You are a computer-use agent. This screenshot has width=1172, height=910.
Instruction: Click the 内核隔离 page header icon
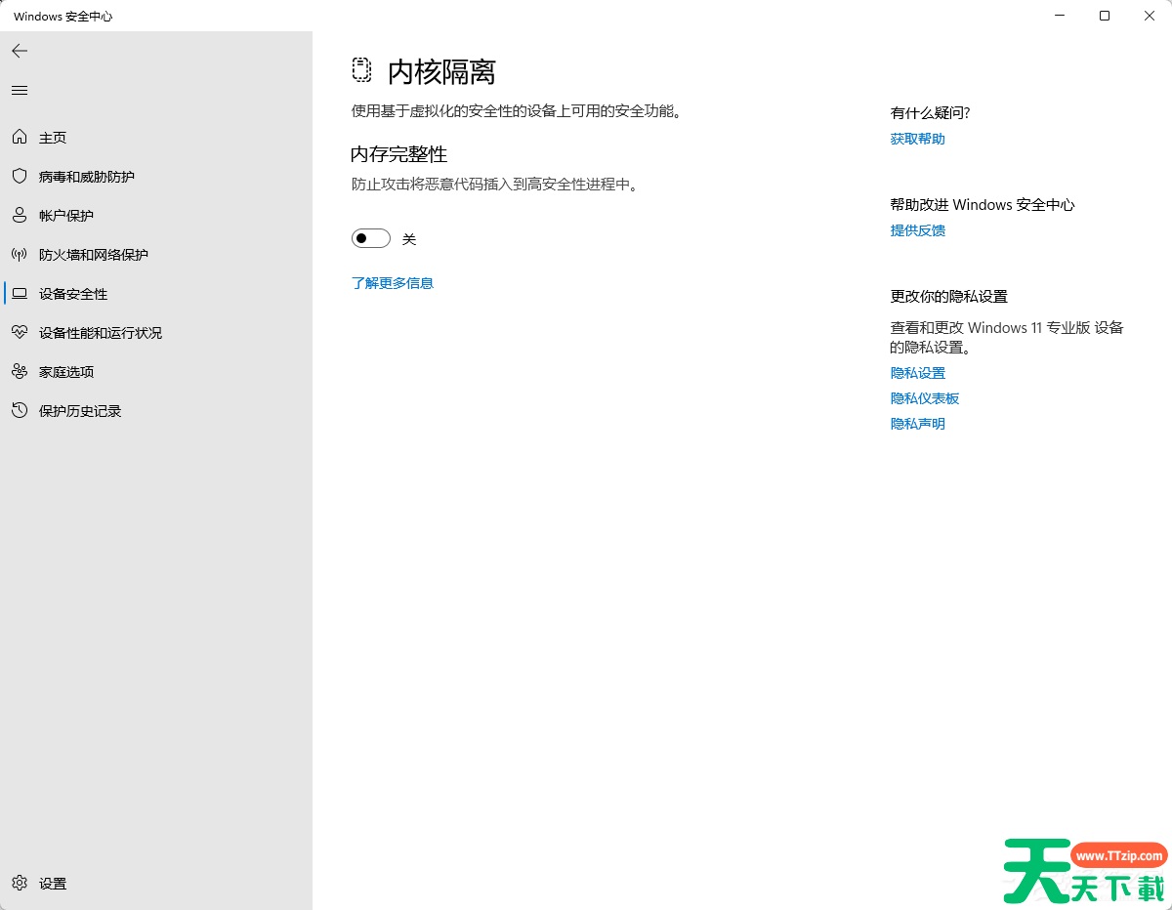tap(361, 69)
